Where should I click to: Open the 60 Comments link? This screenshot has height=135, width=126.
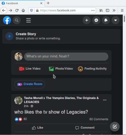pos(99,119)
